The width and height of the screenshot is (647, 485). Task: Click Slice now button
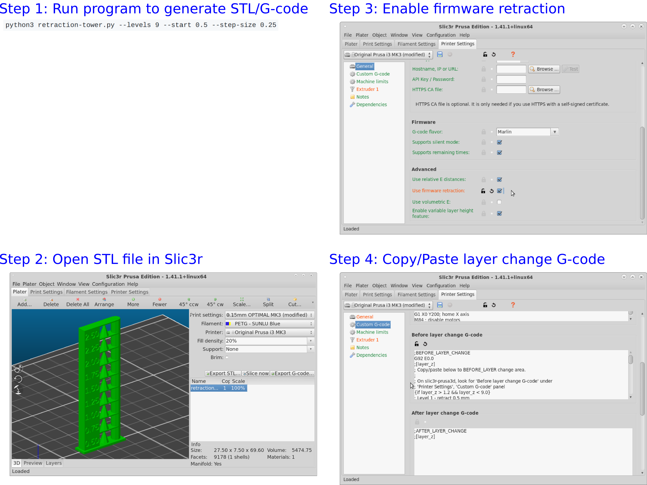(256, 373)
